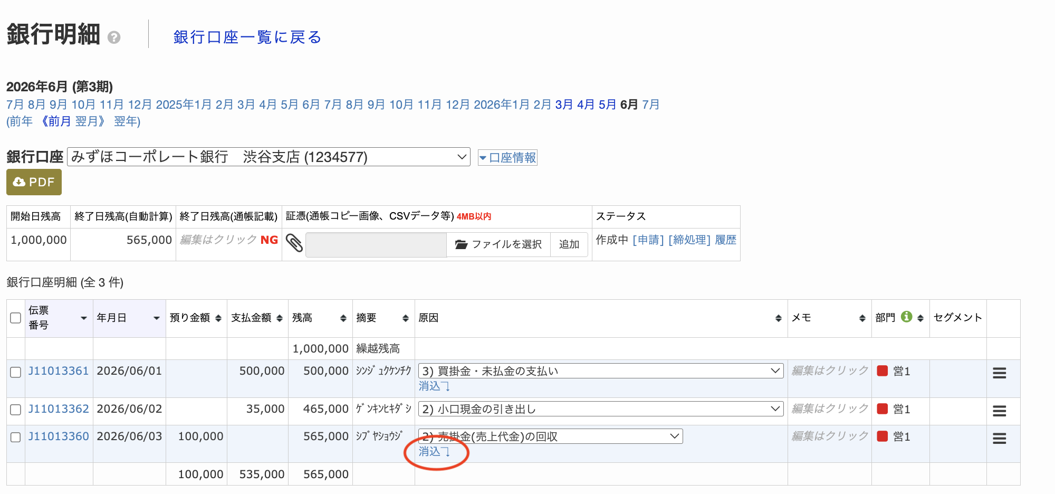Sort by 原因 column arrows

779,318
